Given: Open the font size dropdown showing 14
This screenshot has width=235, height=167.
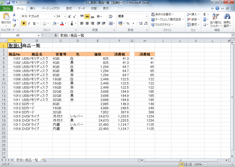Looking at the screenshot, I should coord(65,16).
